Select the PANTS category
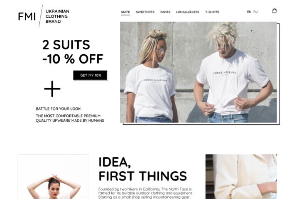This screenshot has width=299, height=199. [x=165, y=12]
